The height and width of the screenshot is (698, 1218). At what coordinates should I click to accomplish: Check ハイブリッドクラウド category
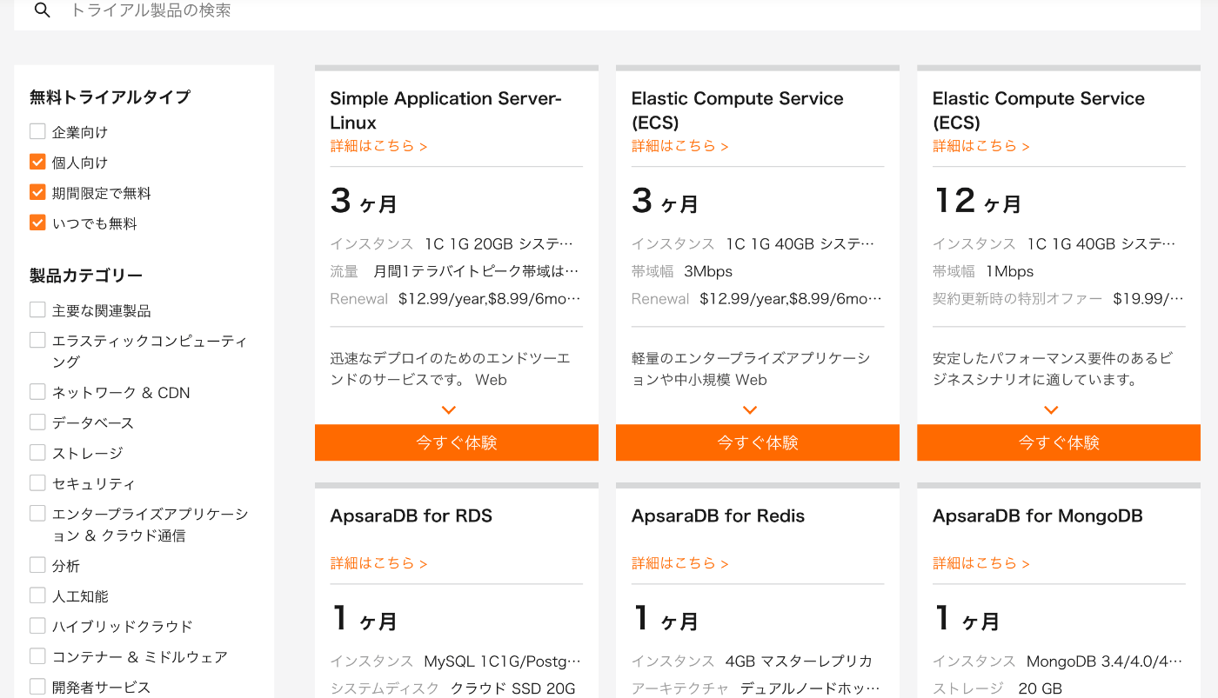[37, 626]
